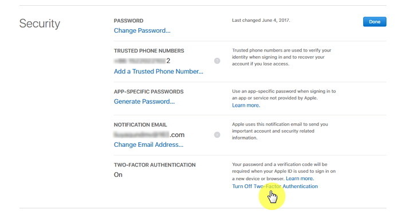This screenshot has width=401, height=214.
Task: Click the blue Done button
Action: pos(375,22)
